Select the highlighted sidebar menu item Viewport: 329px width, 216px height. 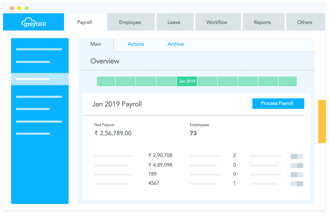click(x=40, y=79)
